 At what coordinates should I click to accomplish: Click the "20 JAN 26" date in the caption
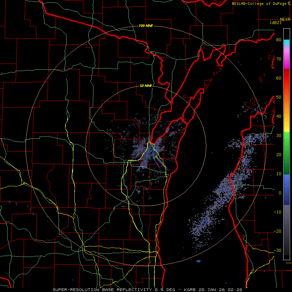tap(211, 290)
